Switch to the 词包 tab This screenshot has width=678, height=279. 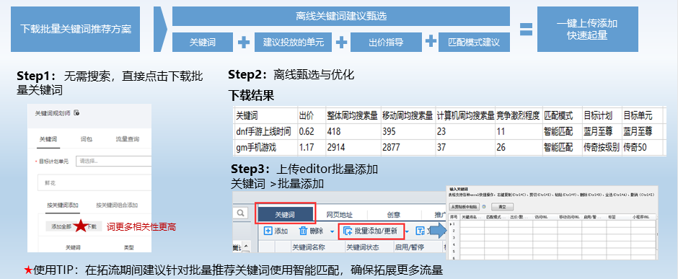pos(86,139)
